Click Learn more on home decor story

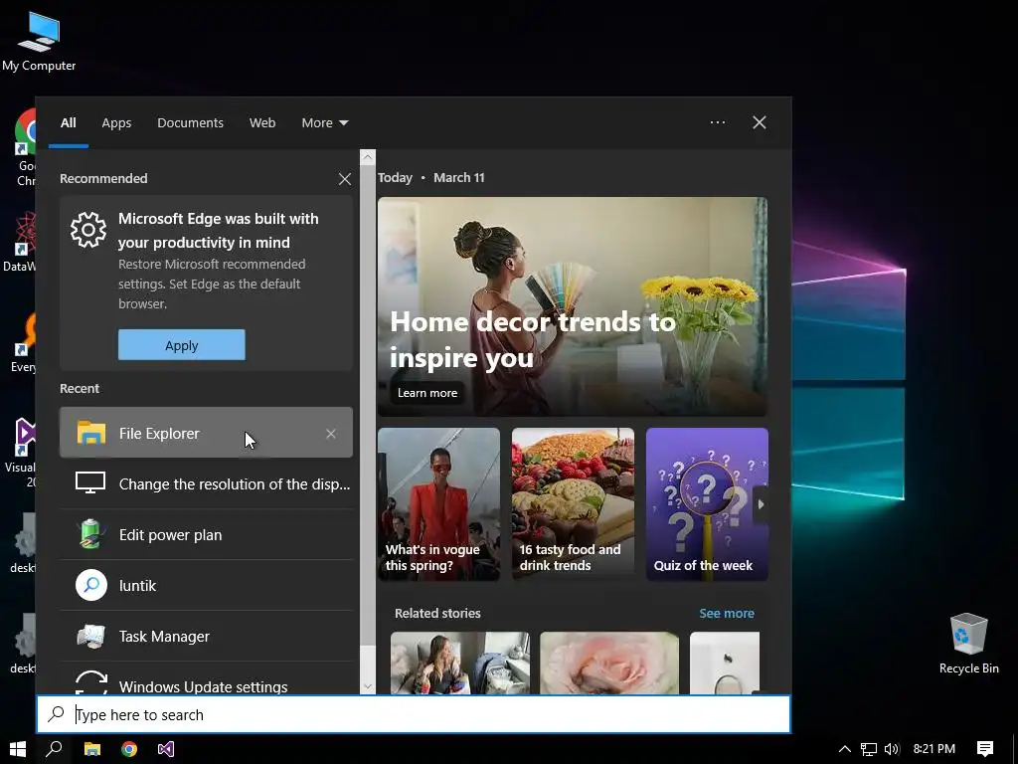427,392
